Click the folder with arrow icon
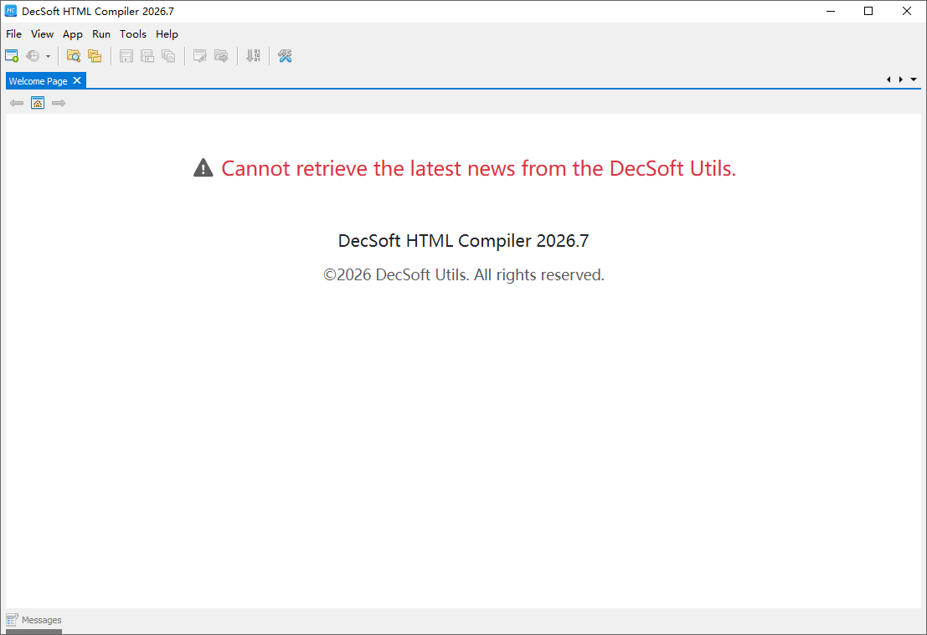 tap(221, 55)
